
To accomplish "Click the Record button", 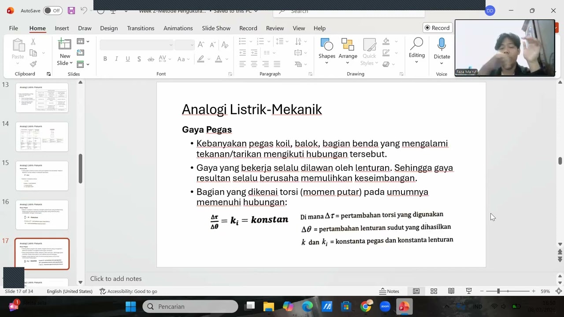I will 437,28.
